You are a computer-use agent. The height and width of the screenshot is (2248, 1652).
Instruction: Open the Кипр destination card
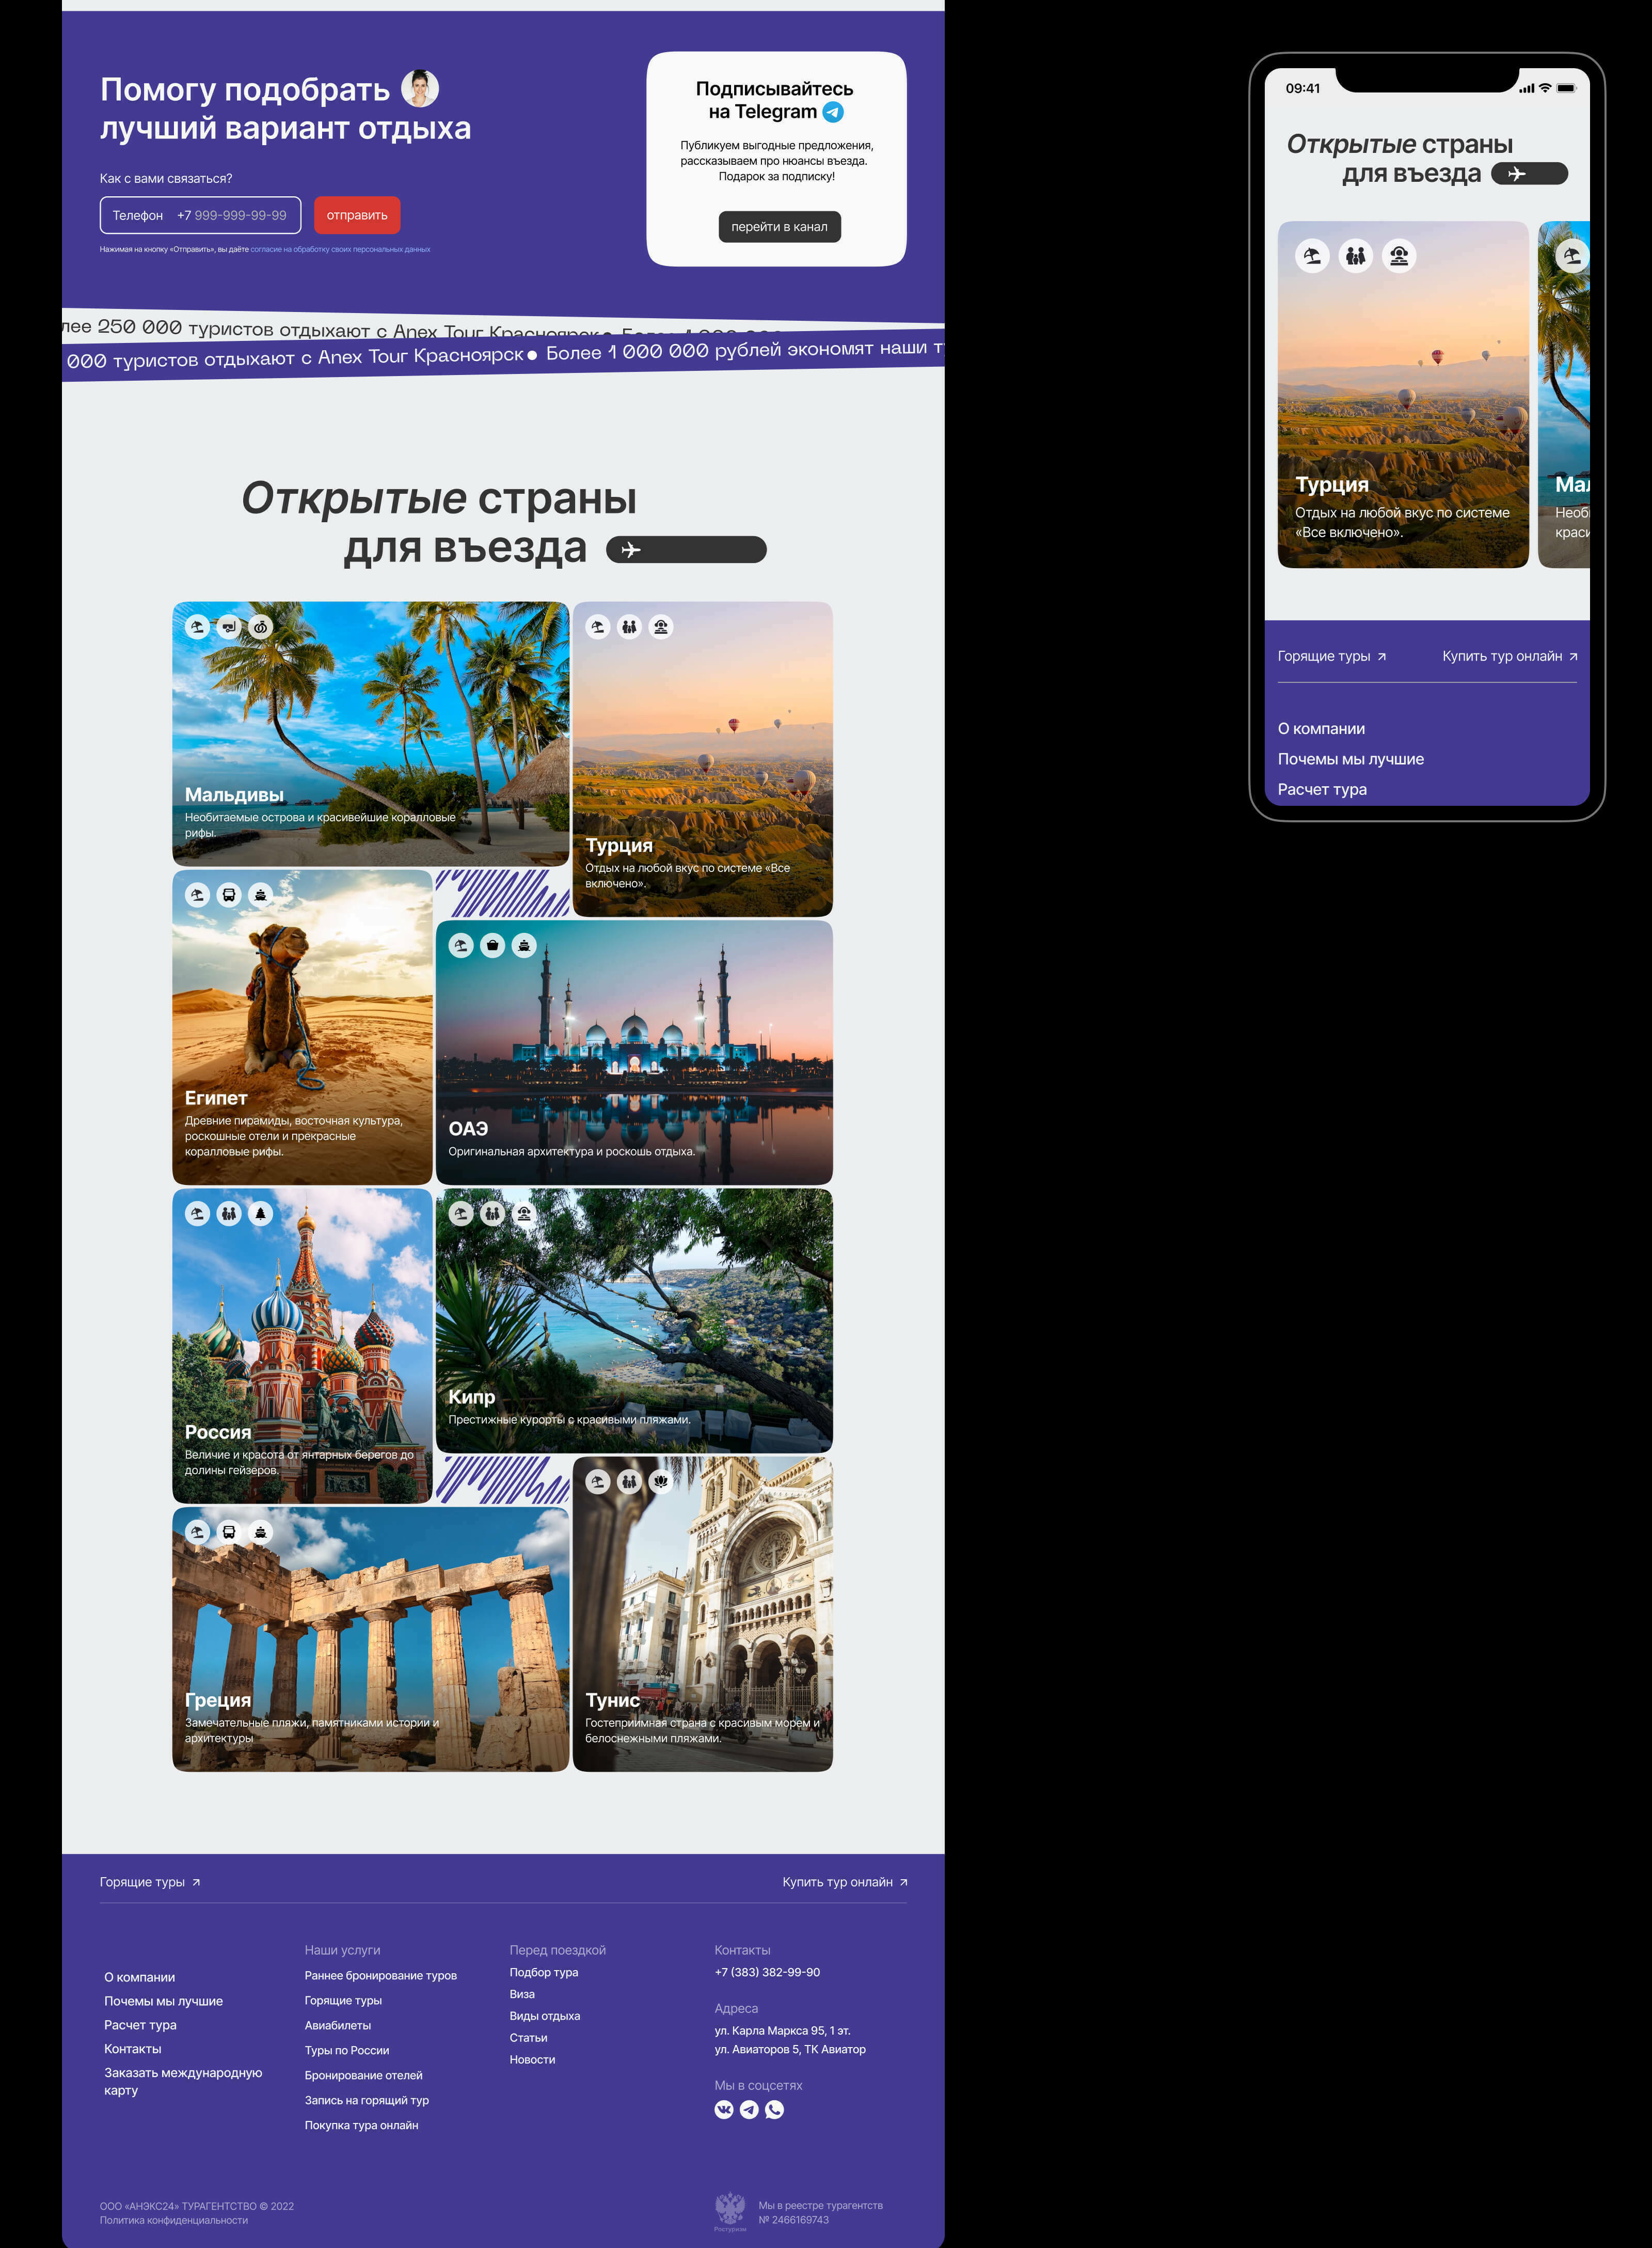634,1321
